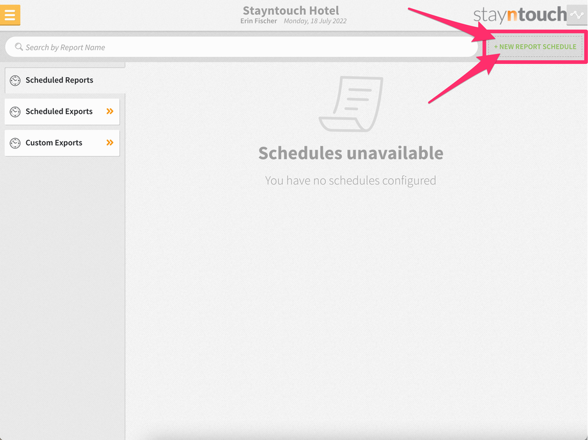Click the clock icon beside Scheduled Reports

tap(15, 81)
